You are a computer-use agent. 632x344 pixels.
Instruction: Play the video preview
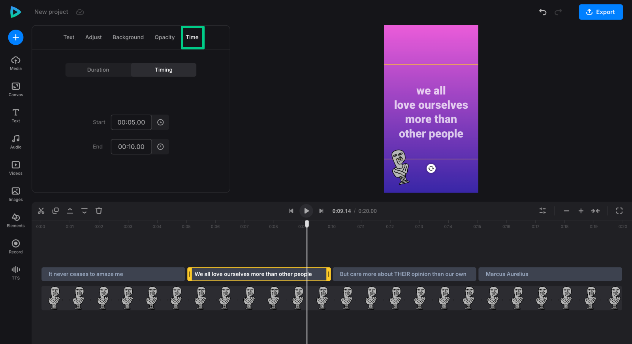click(306, 211)
